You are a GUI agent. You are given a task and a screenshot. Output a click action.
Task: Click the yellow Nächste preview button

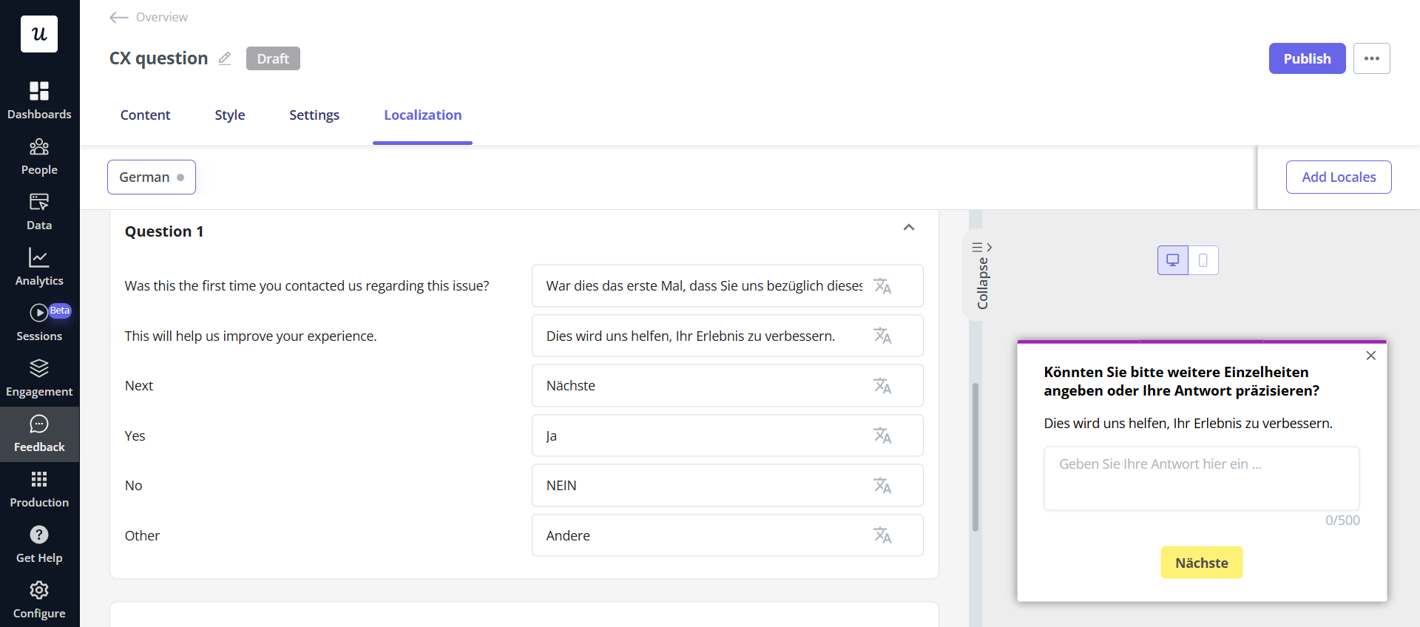click(1201, 563)
